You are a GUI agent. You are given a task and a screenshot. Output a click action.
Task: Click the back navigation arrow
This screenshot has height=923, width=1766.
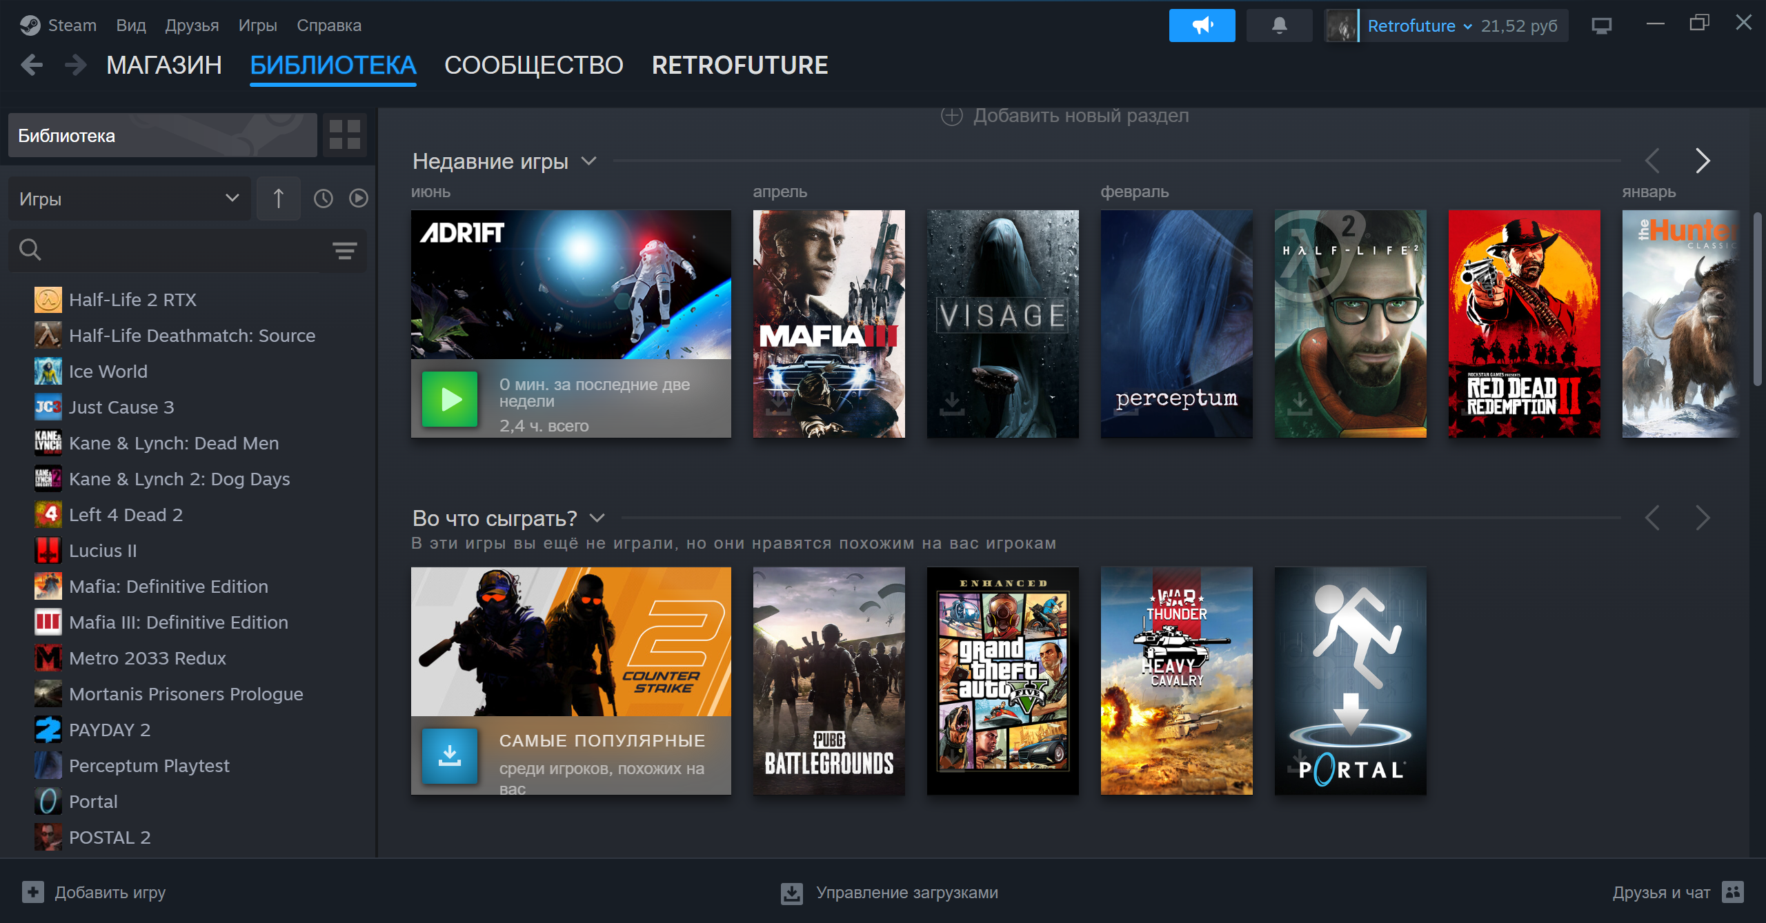(x=32, y=65)
